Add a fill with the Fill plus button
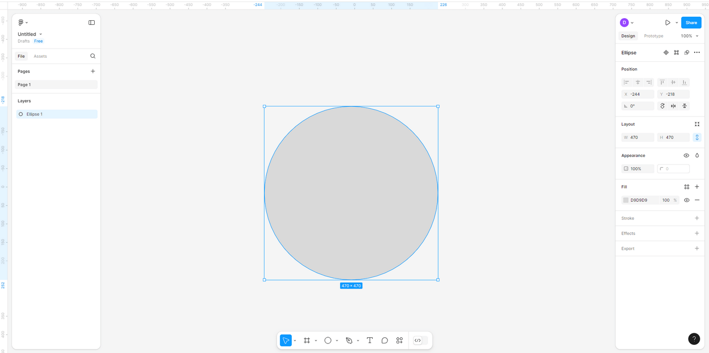The height and width of the screenshot is (353, 709). click(x=697, y=187)
